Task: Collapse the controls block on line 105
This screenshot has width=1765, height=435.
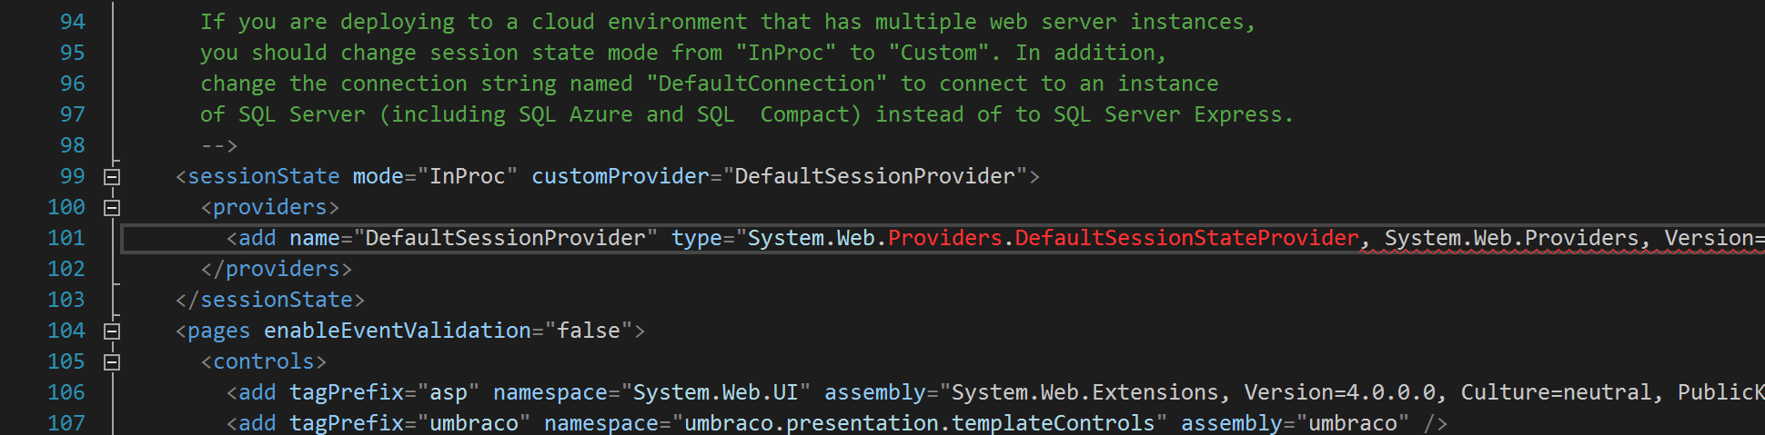Action: (x=112, y=362)
